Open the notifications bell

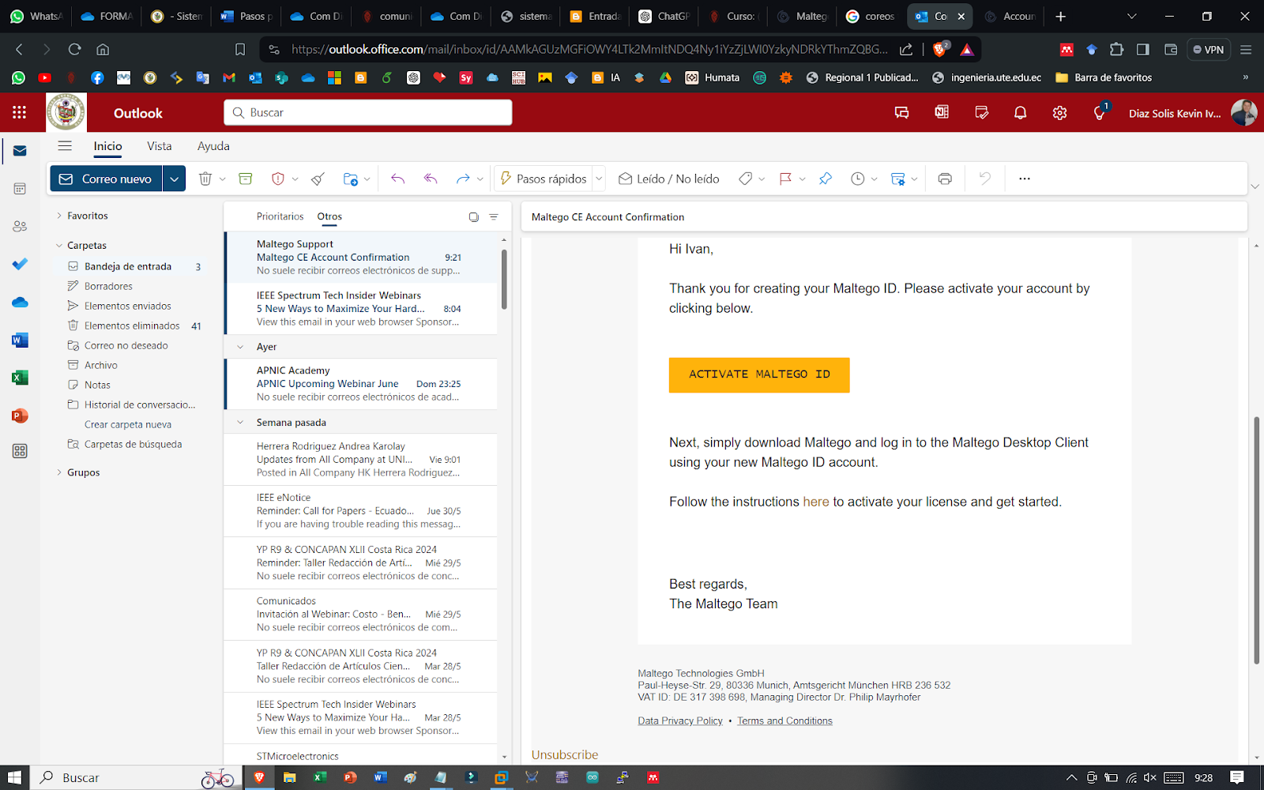tap(1020, 113)
